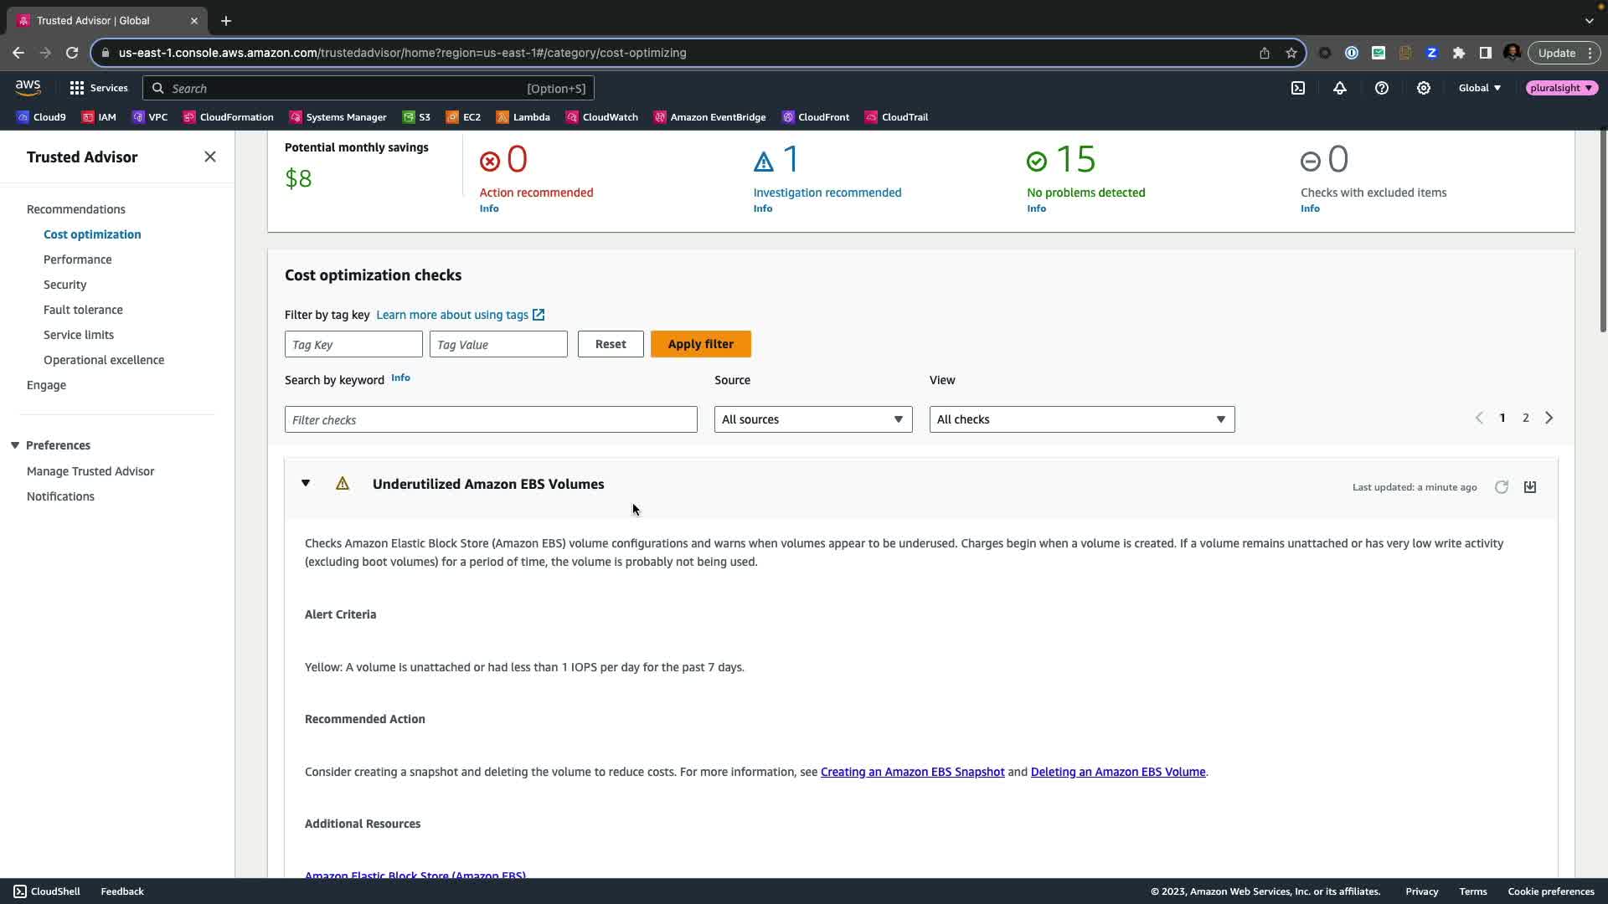
Task: Open the Global region dropdown
Action: coord(1479,88)
